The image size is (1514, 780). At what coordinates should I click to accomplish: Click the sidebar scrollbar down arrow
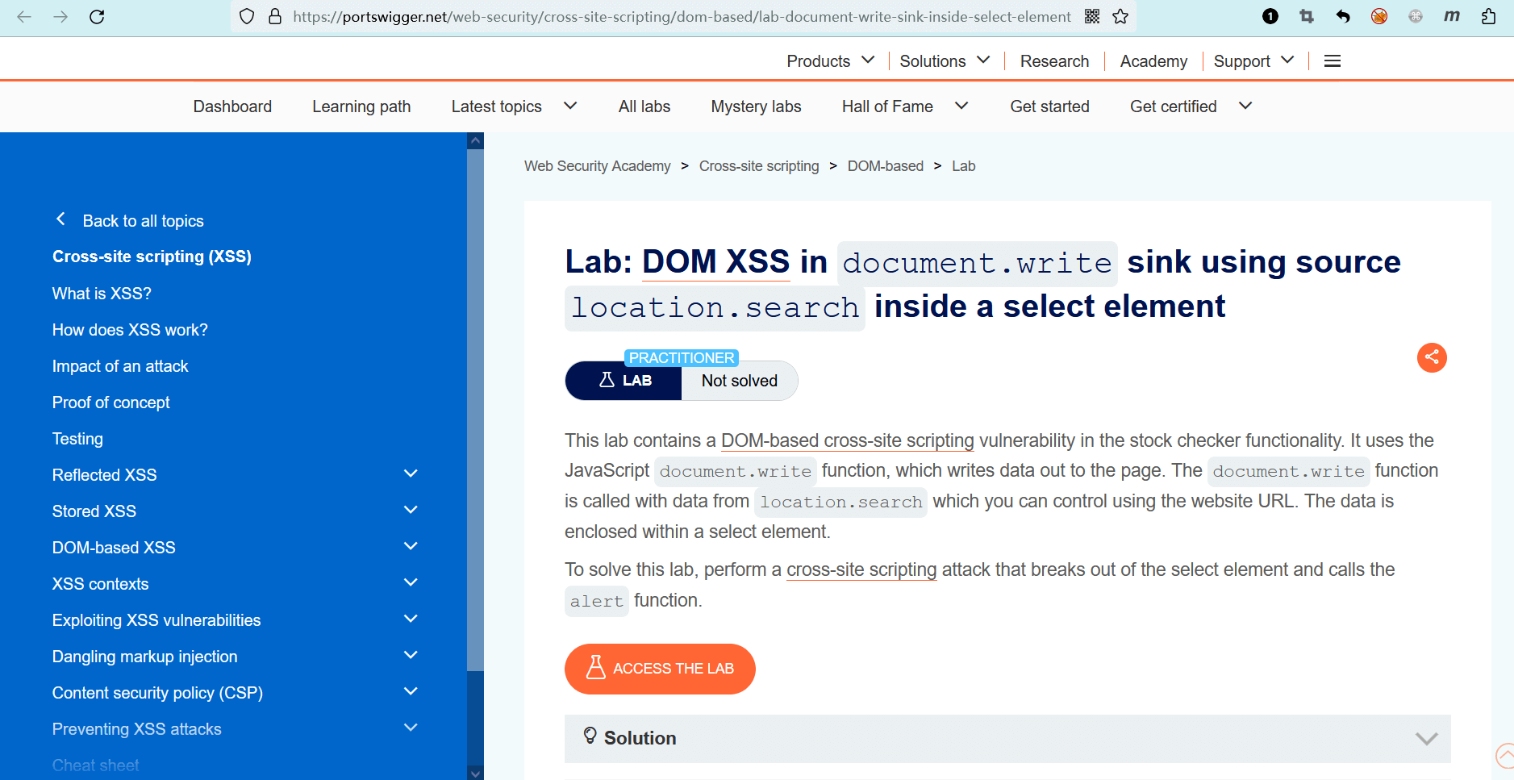[475, 773]
